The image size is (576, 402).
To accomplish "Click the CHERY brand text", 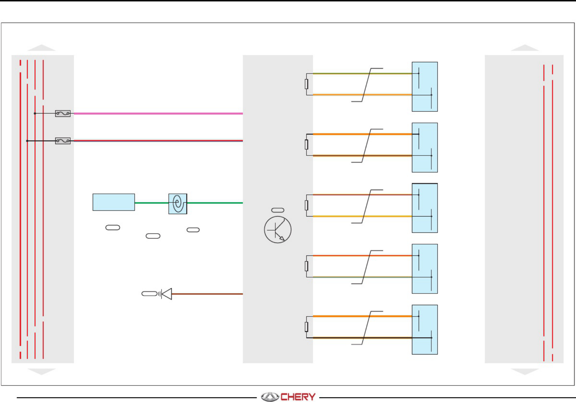I will click(x=298, y=397).
